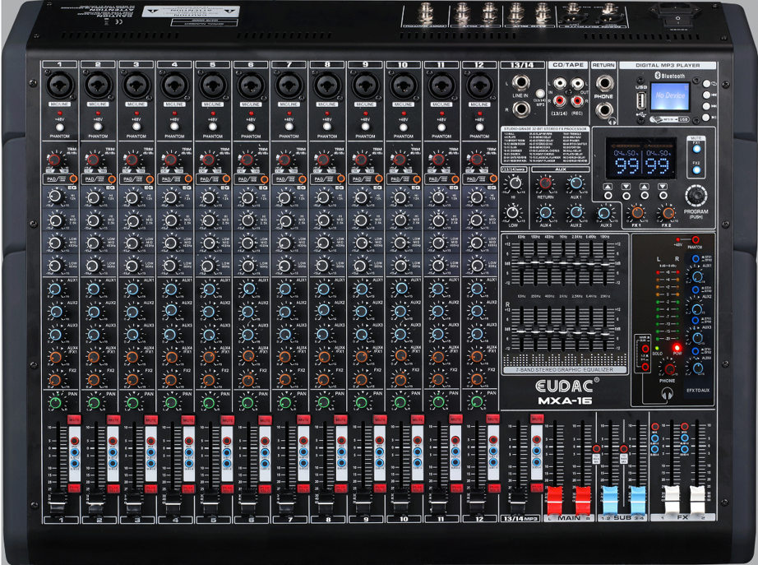
Task: Click the 13/14 HI EQ knob
Action: click(x=515, y=183)
